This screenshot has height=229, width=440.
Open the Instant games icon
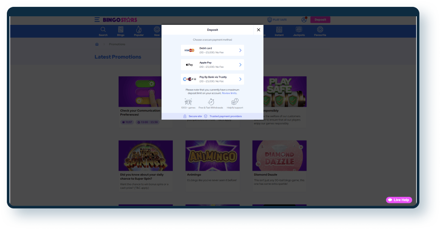279,30
